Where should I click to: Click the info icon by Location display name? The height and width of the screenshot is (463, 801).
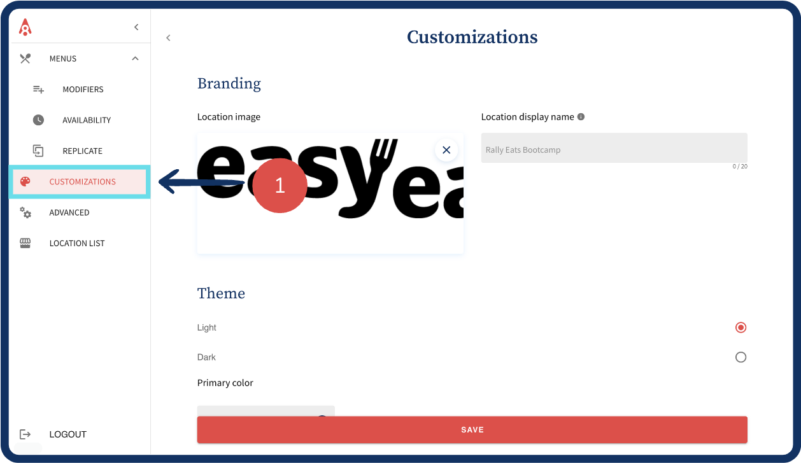tap(581, 117)
